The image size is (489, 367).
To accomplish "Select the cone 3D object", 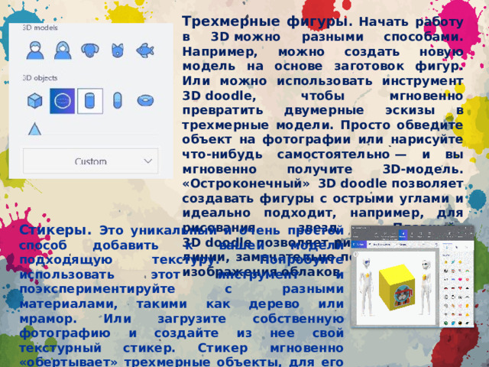I will coord(34,128).
